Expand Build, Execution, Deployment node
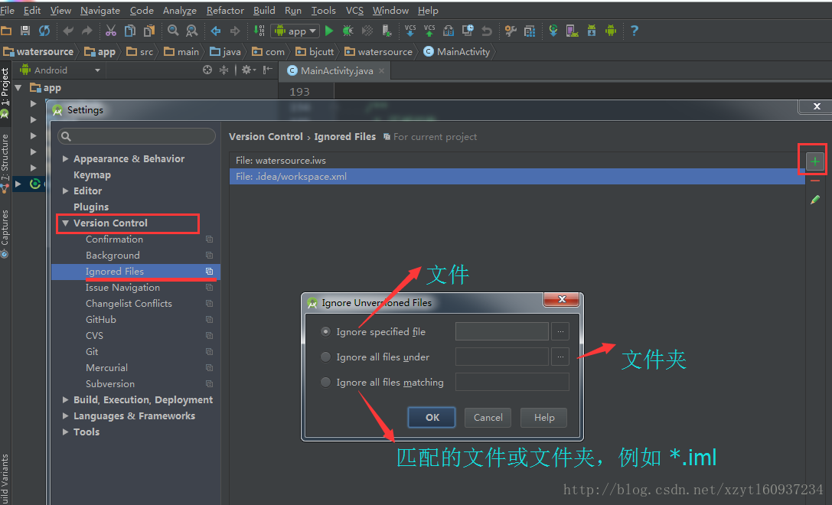 pyautogui.click(x=65, y=399)
